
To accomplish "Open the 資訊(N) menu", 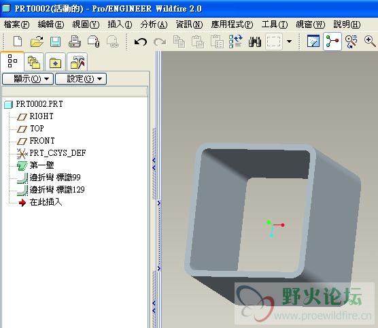I will tap(189, 24).
